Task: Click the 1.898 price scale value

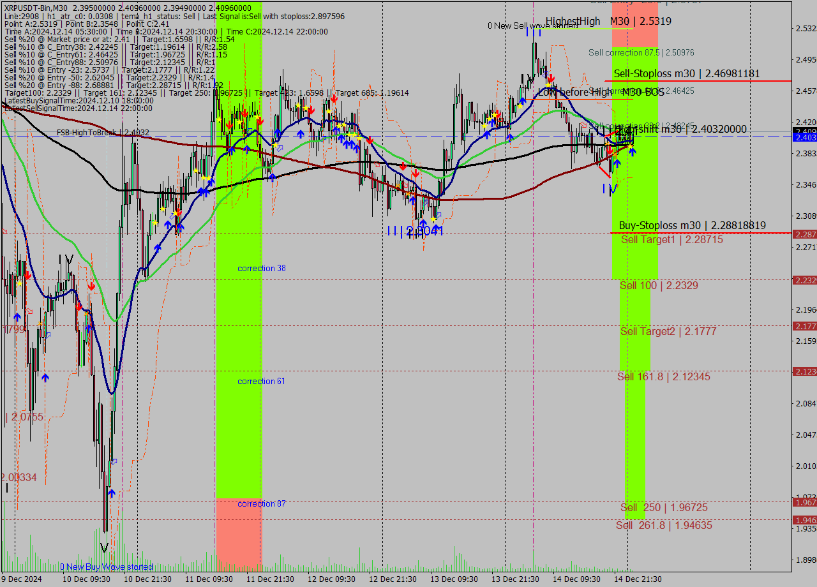Action: [806, 560]
